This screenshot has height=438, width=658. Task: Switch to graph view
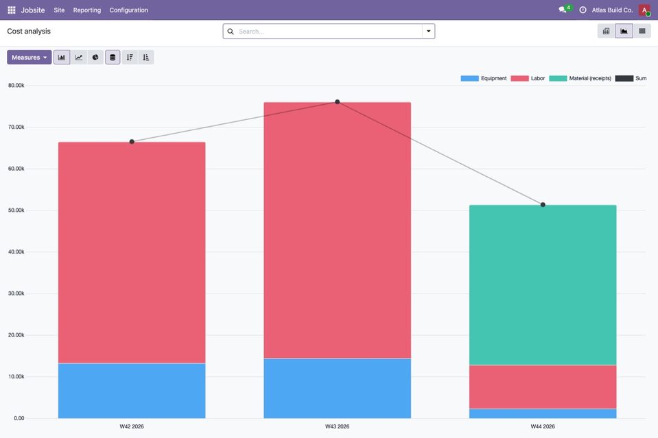(624, 31)
